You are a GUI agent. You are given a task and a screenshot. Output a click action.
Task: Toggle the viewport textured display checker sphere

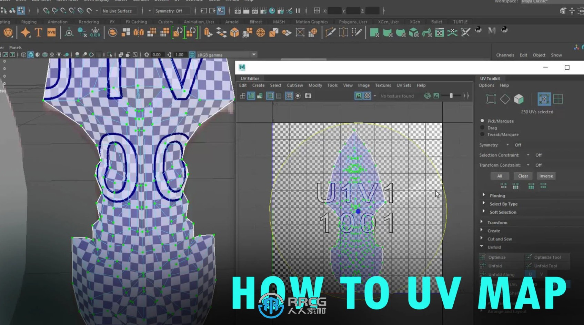[52, 54]
